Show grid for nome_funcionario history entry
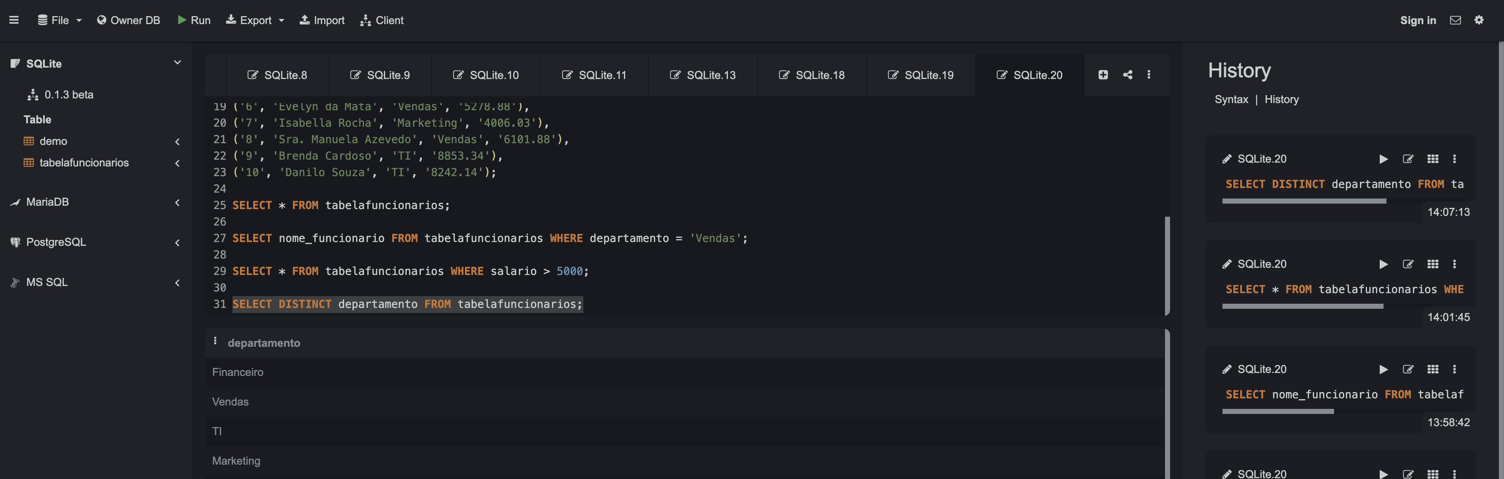 click(1433, 369)
